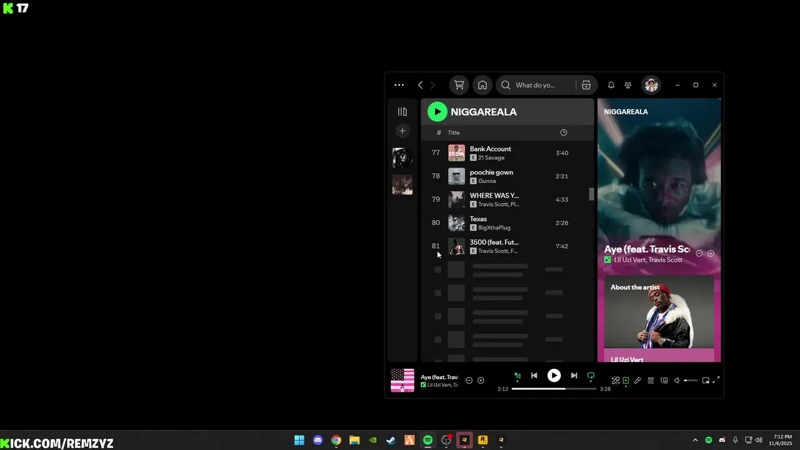This screenshot has width=800, height=450.
Task: Click plus icon in Now Playing panel
Action: pos(711,253)
